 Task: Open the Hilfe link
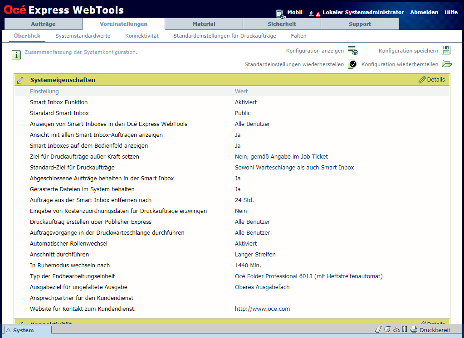tap(451, 12)
